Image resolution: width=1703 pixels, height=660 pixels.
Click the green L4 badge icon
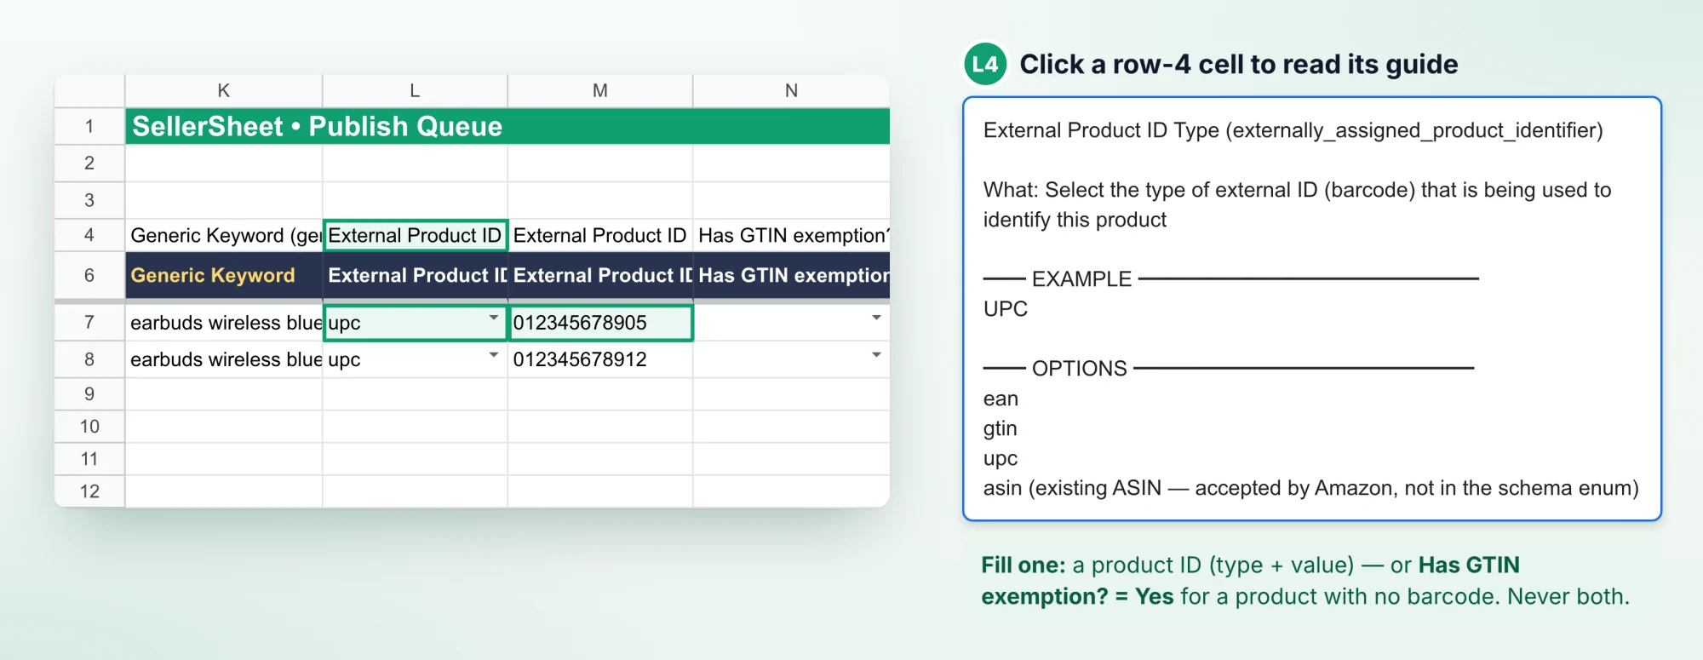985,64
